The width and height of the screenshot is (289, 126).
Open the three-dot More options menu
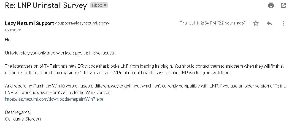tap(283, 23)
